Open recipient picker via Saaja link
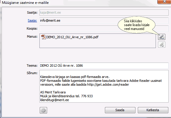This screenshot has height=118, width=171. [x=32, y=20]
